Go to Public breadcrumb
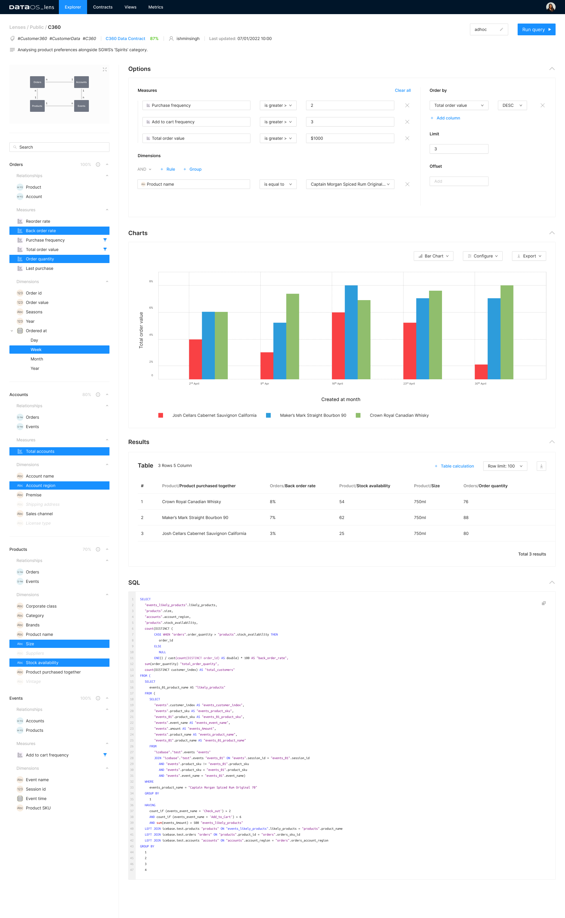 (36, 27)
